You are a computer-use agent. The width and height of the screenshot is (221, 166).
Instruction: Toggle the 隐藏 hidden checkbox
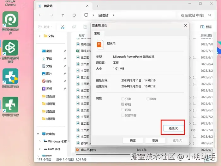[148, 99]
